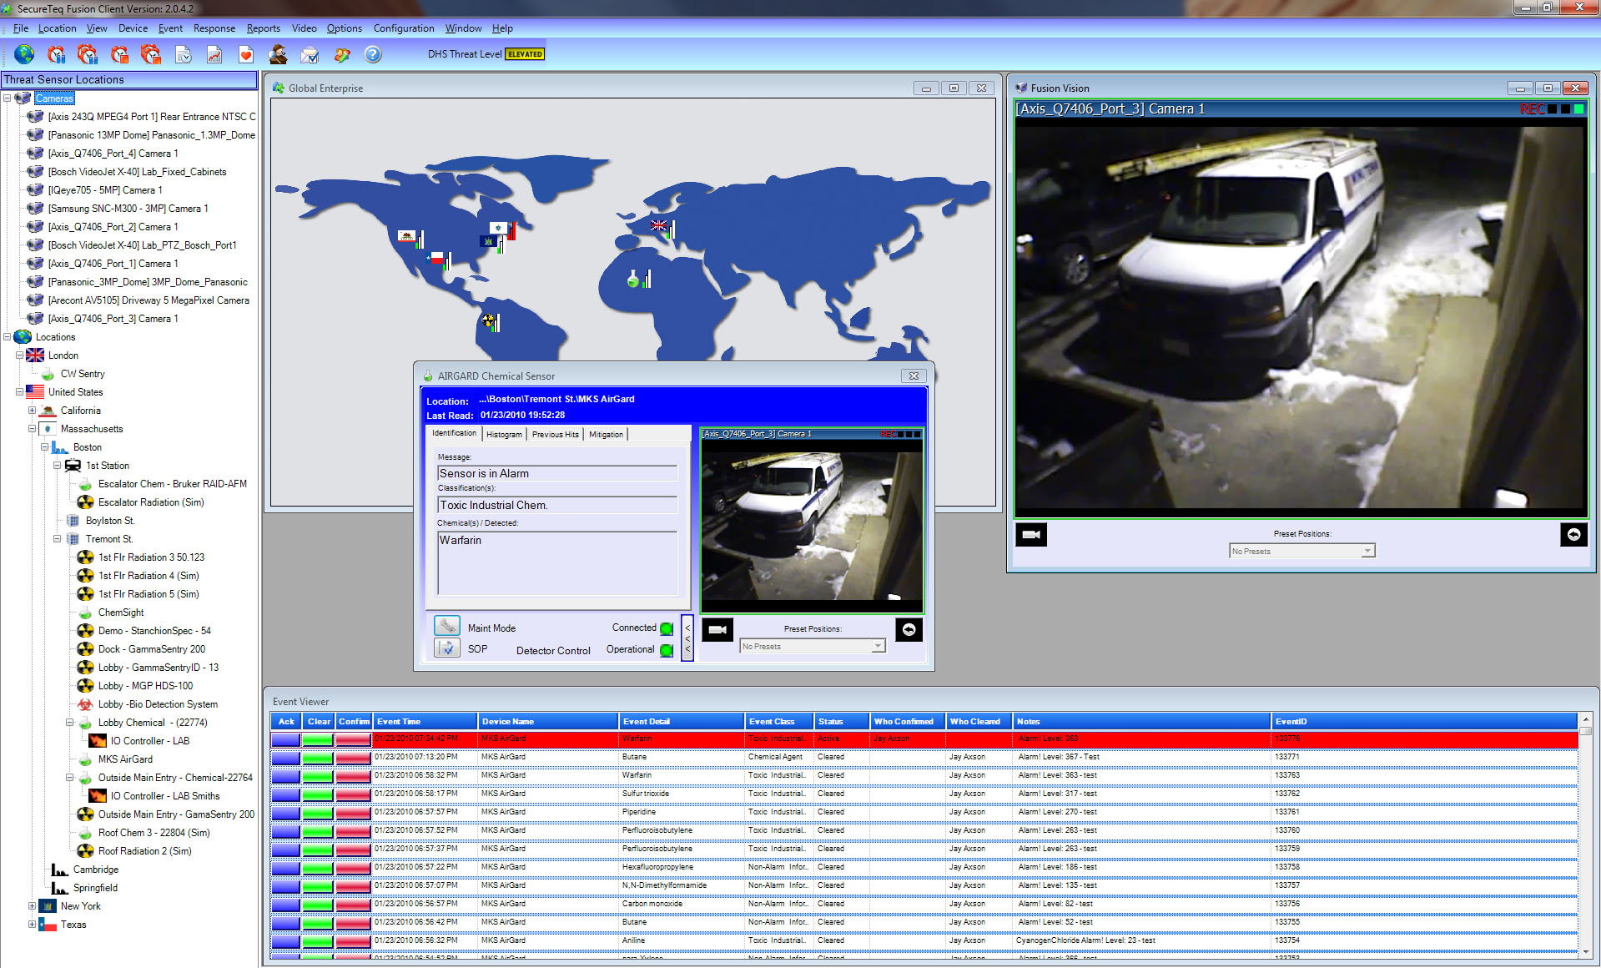Viewport: 1601px width, 968px height.
Task: Select Lobby - Bio Detection System sensor
Action: point(158,704)
